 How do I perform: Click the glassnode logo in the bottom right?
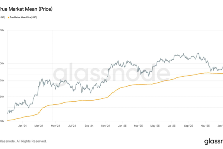(x=213, y=141)
